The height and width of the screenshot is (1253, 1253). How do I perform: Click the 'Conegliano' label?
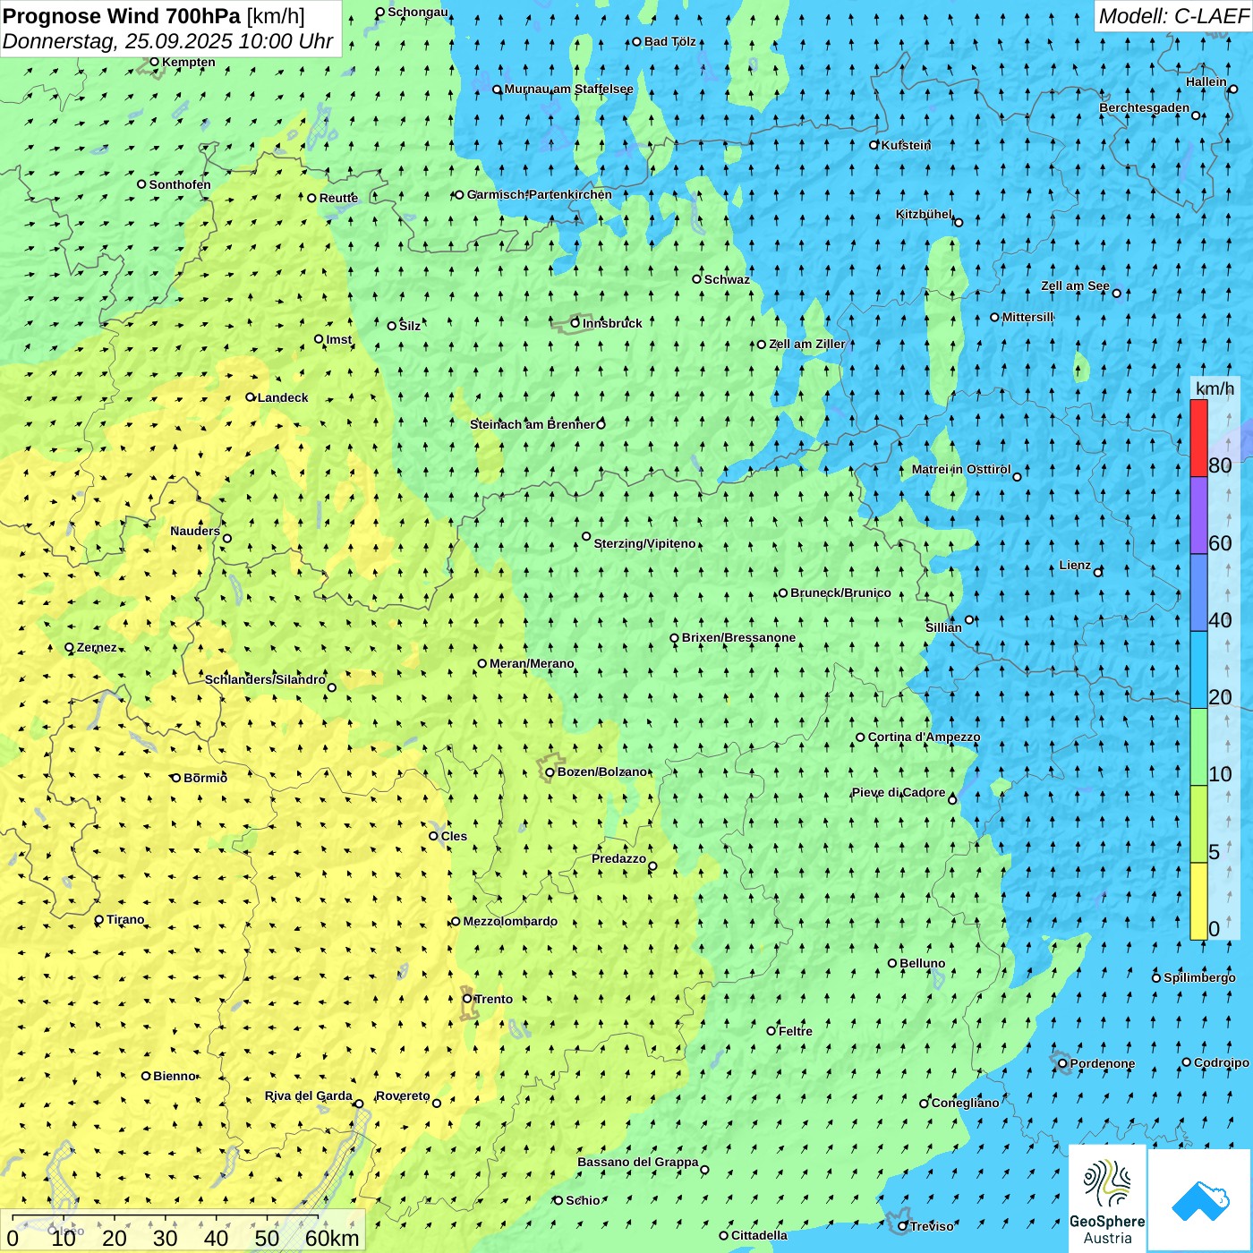point(965,1103)
